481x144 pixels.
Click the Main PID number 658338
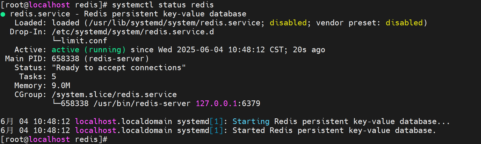65,59
